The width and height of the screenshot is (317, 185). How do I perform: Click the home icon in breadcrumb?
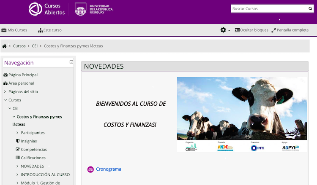[x=4, y=46]
